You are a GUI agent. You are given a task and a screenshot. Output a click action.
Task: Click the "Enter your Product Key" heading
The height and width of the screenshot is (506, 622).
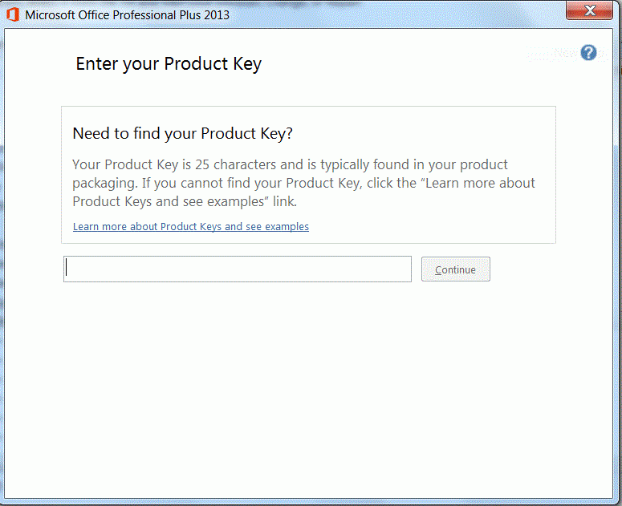pos(169,64)
